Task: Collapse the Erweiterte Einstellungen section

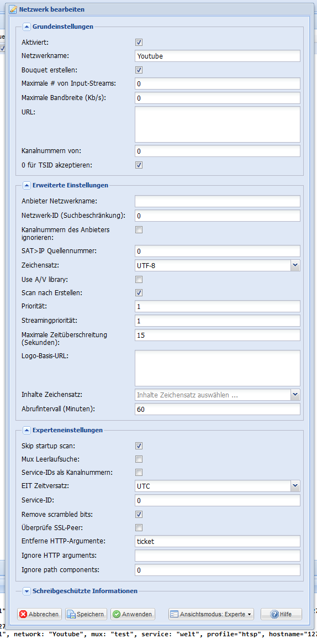Action: (x=27, y=185)
